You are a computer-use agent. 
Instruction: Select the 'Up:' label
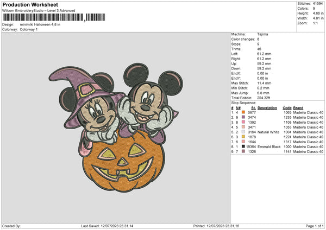[x=234, y=63]
